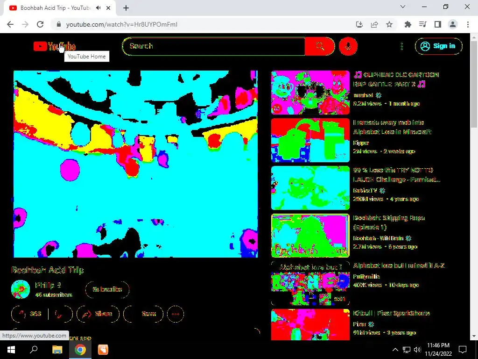Click the Share button under video
Image resolution: width=478 pixels, height=359 pixels.
pos(98,314)
